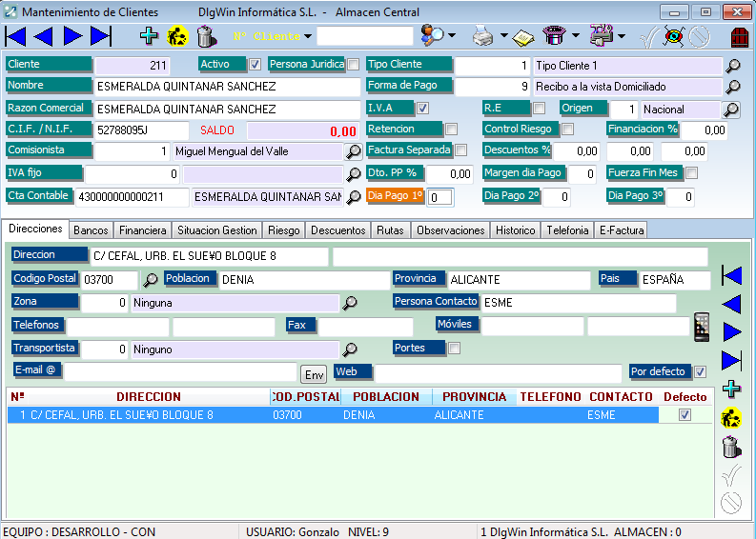Expand dropdown arrow beside pink drum icon
Screen dimensions: 756x539
pos(576,35)
